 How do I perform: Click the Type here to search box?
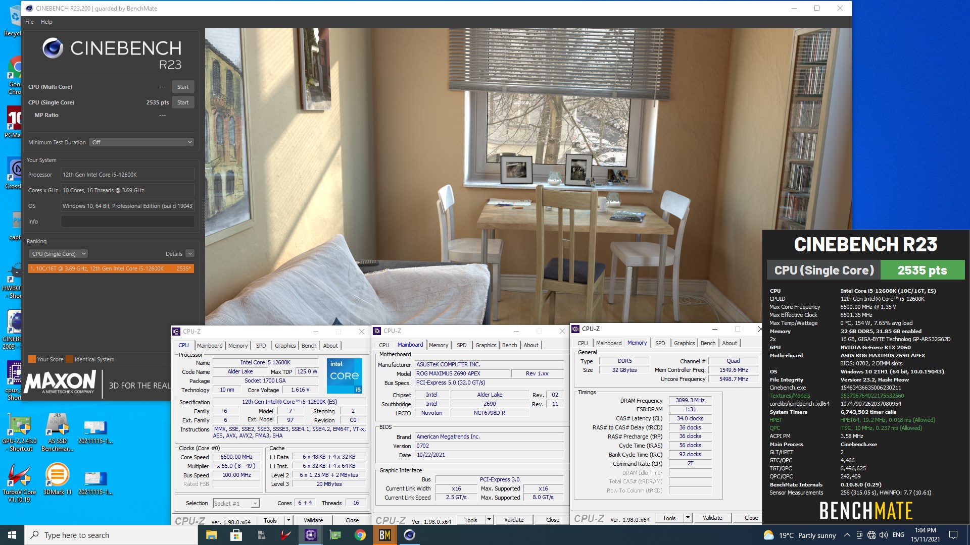(111, 535)
